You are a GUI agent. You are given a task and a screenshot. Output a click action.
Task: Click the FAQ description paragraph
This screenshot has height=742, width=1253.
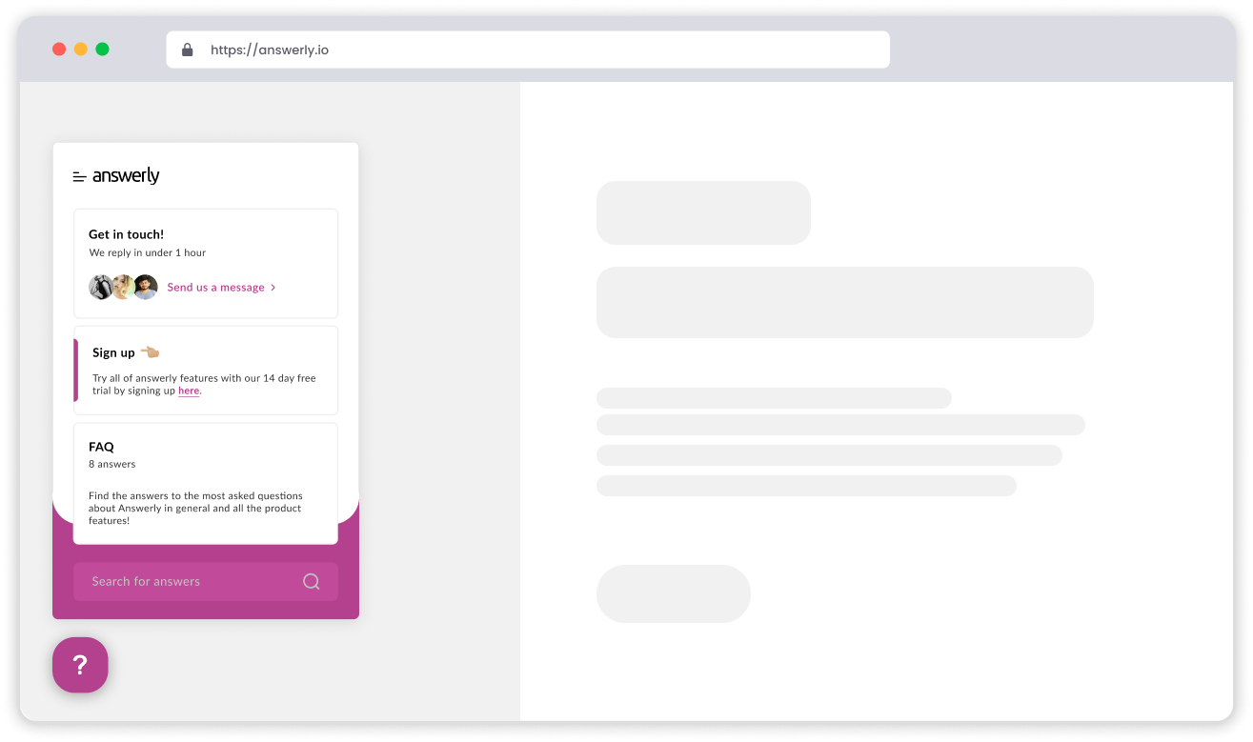coord(195,509)
